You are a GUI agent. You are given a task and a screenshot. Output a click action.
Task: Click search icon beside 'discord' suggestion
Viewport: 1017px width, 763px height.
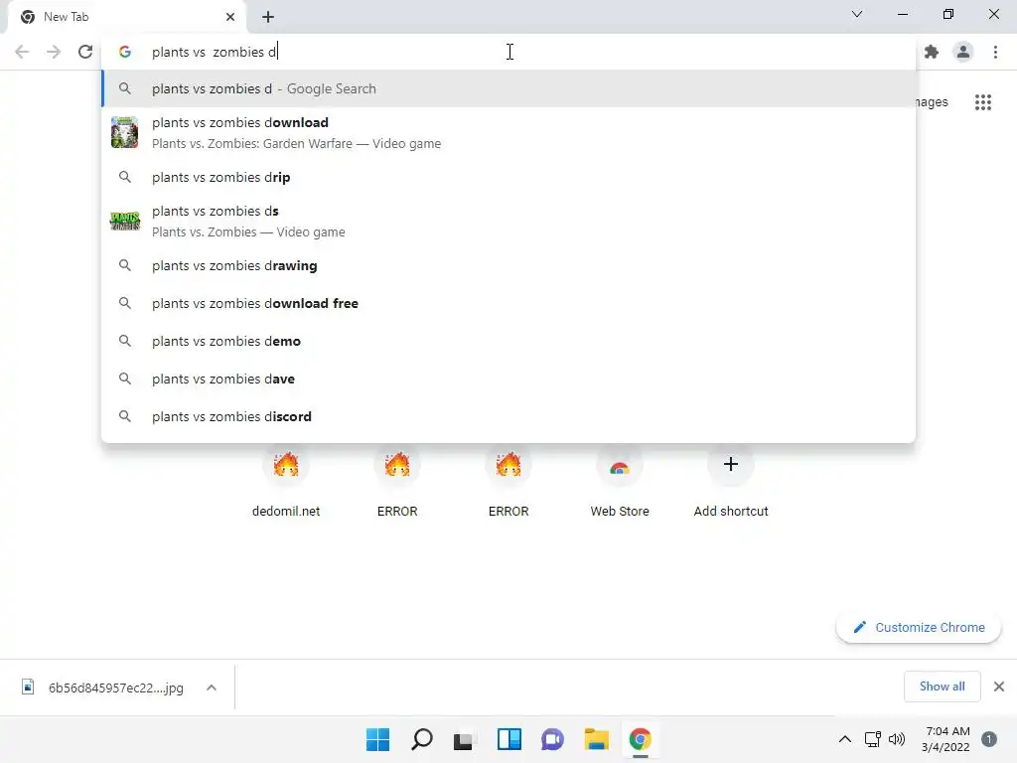click(x=124, y=416)
